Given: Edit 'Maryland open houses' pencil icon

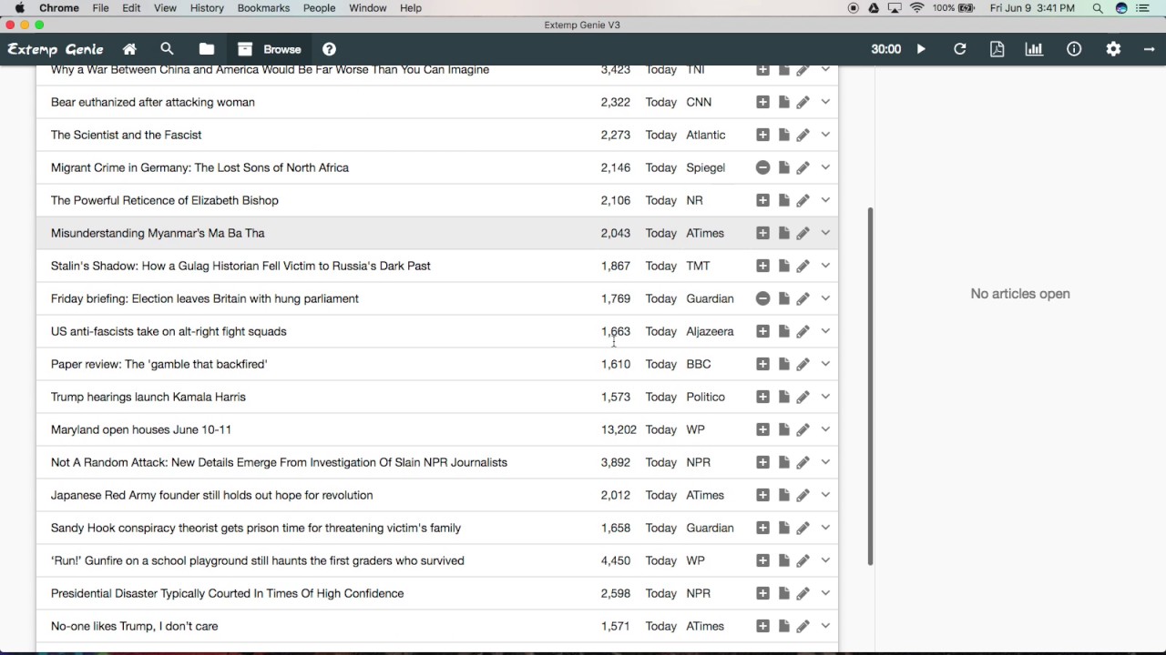Looking at the screenshot, I should (x=803, y=429).
